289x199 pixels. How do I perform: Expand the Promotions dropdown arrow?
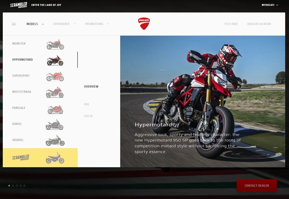(108, 24)
